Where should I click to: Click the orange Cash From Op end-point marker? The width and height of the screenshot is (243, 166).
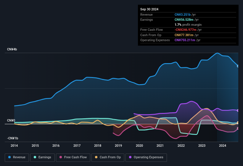[x=238, y=122]
